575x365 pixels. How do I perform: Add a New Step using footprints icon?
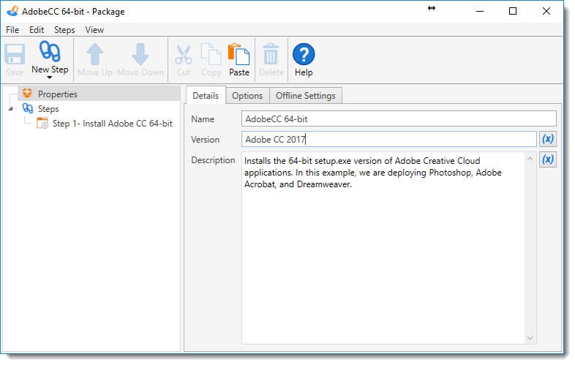[x=50, y=51]
